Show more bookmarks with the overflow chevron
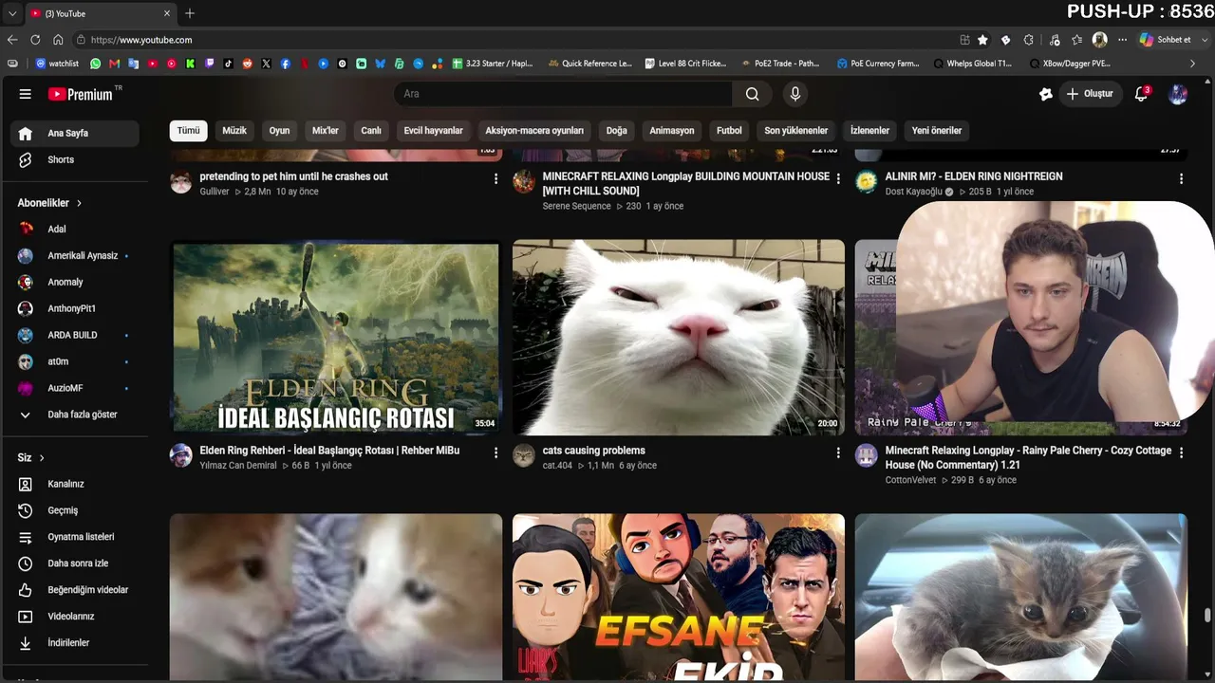 pos(1193,64)
